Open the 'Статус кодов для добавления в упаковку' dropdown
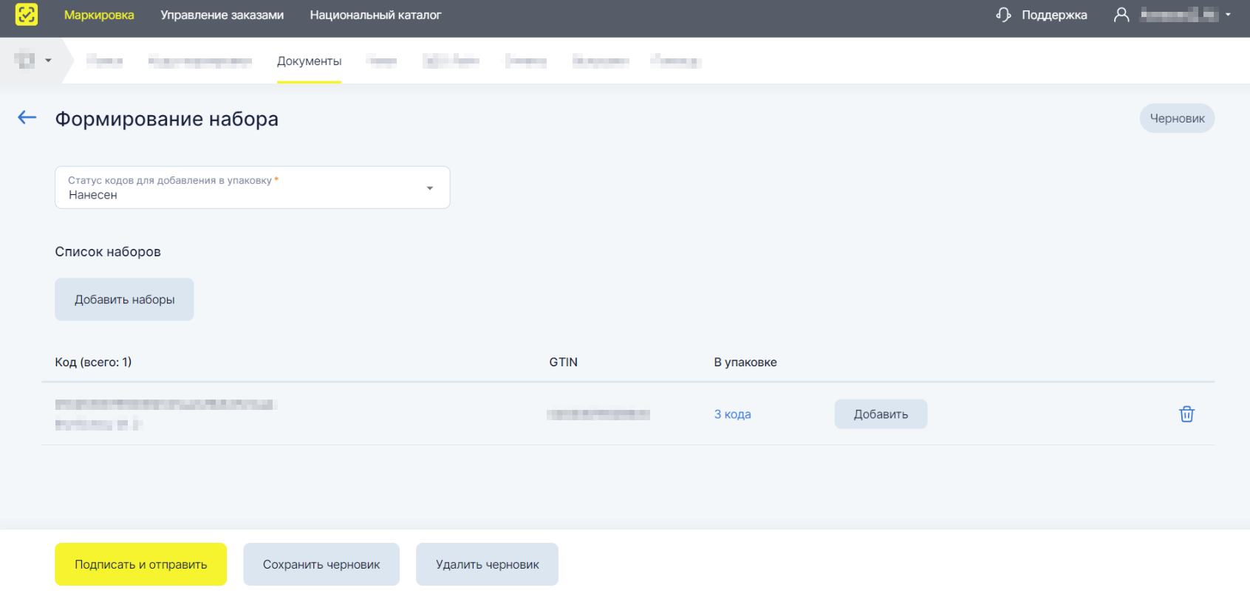 [253, 188]
